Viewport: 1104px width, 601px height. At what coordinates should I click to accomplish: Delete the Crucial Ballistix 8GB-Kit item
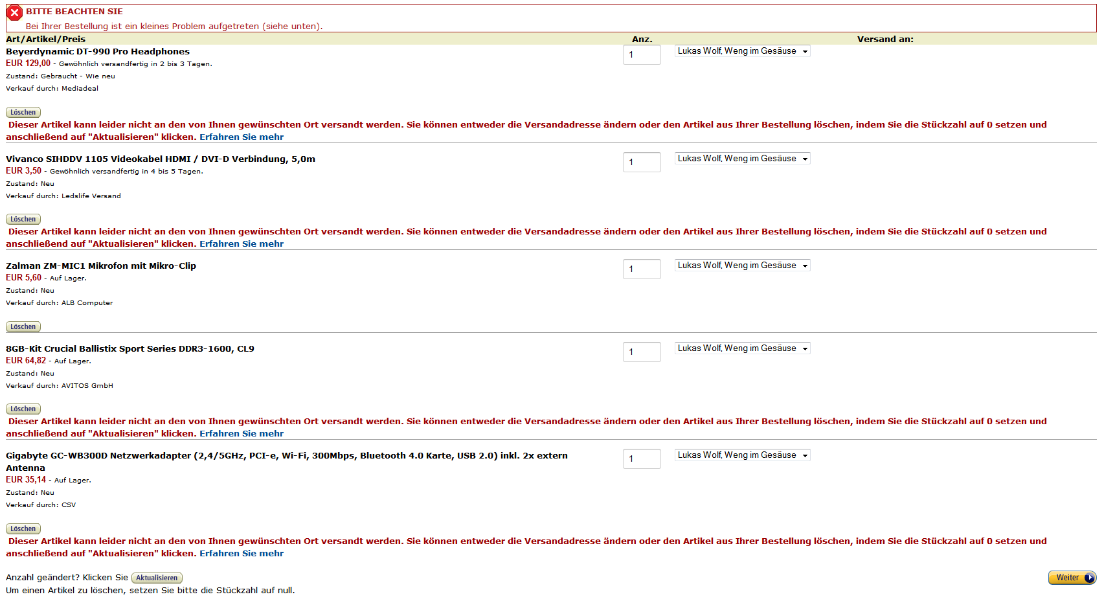[23, 409]
